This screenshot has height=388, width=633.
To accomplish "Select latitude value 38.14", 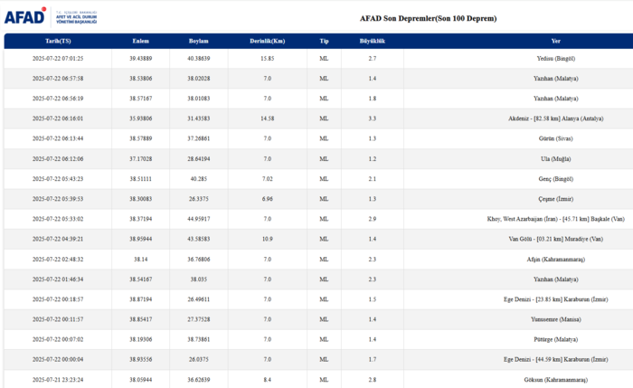I will click(140, 260).
